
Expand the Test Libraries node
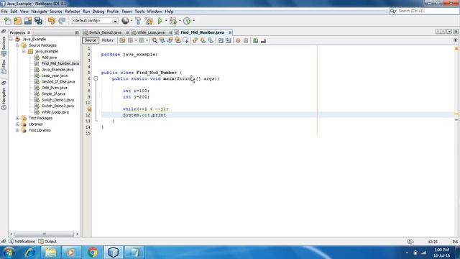click(x=17, y=130)
